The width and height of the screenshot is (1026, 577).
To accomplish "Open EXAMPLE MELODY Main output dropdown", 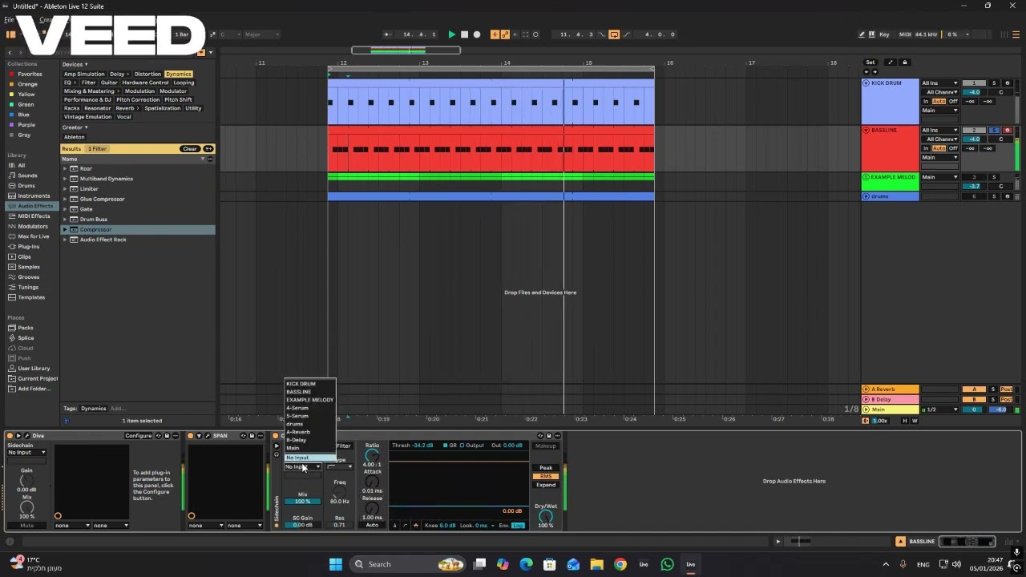I will coord(939,177).
